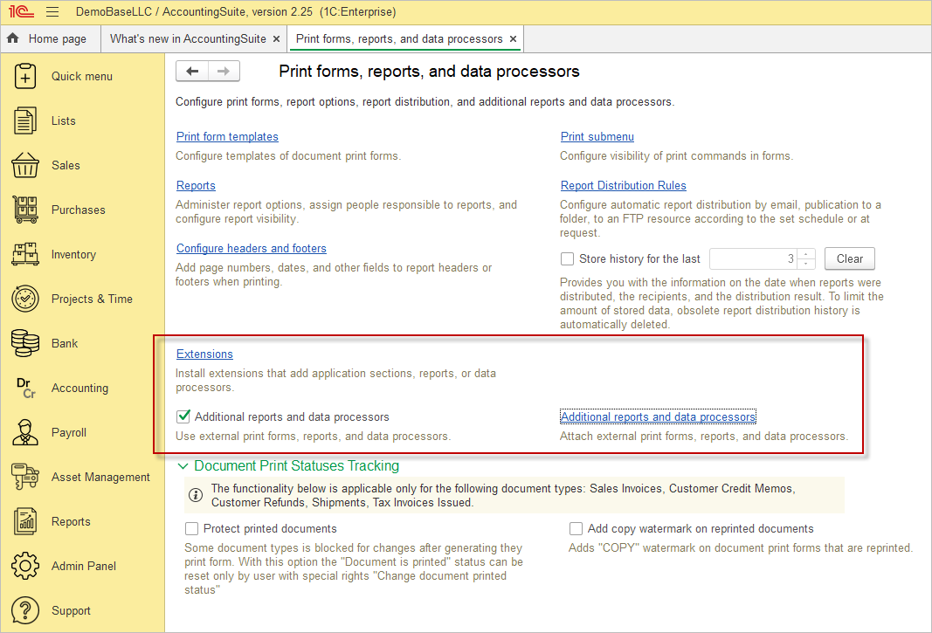Image resolution: width=932 pixels, height=633 pixels.
Task: Open the Inventory section
Action: [73, 254]
